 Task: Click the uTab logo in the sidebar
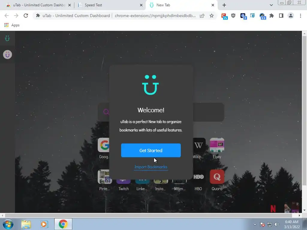pyautogui.click(x=7, y=38)
